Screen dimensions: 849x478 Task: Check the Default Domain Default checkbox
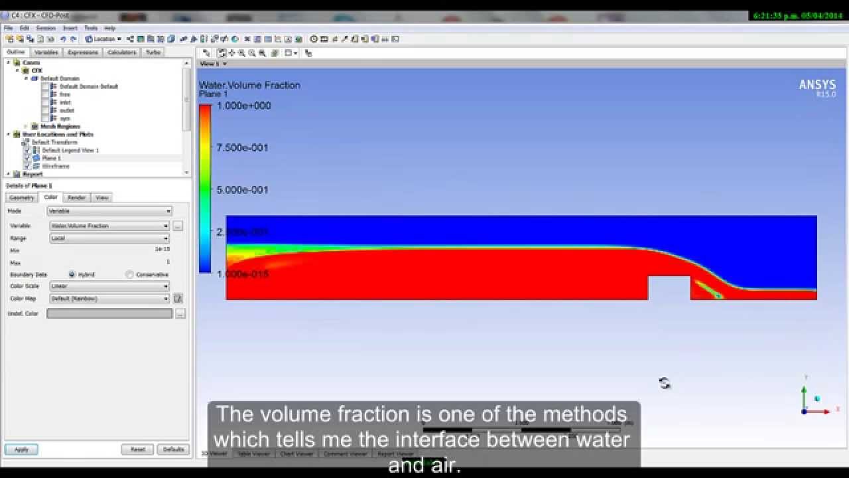(x=45, y=86)
